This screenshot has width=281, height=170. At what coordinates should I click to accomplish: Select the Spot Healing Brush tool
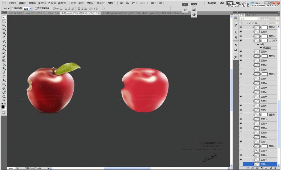(x=4, y=41)
